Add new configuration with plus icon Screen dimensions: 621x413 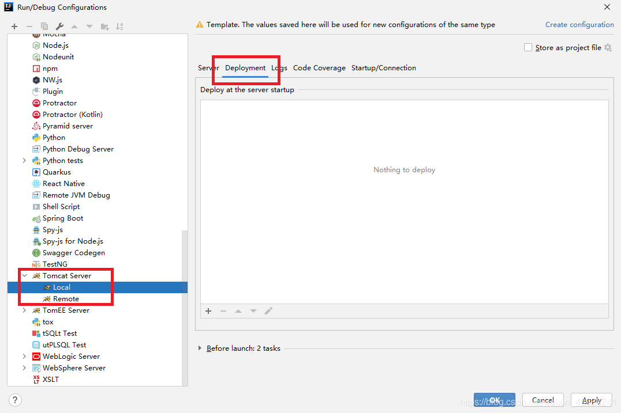pyautogui.click(x=14, y=26)
